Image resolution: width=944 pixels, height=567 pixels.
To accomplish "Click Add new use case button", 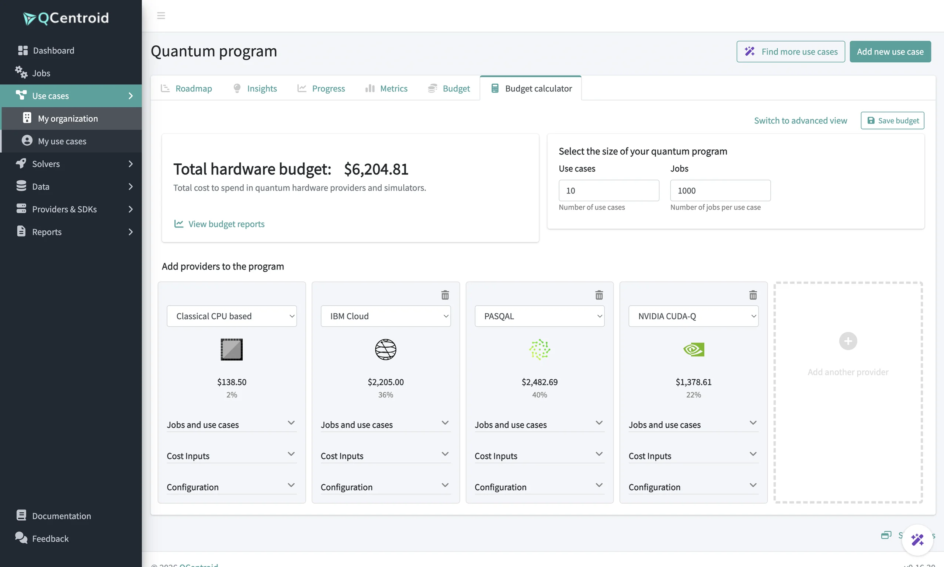I will pos(890,52).
